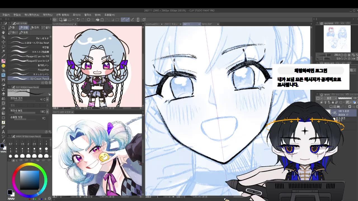Viewport: 358px width, 201px height.
Task: Choose ReaganS2 pen for RH brush
Action: (x=29, y=56)
